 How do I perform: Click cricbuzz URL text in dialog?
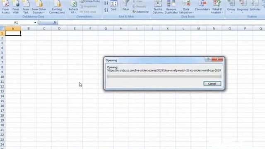coord(164,70)
